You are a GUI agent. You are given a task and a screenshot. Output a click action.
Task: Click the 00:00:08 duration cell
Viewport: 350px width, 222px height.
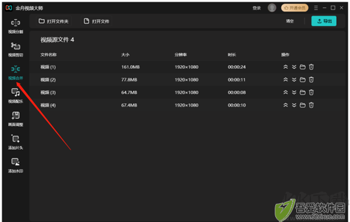click(237, 92)
